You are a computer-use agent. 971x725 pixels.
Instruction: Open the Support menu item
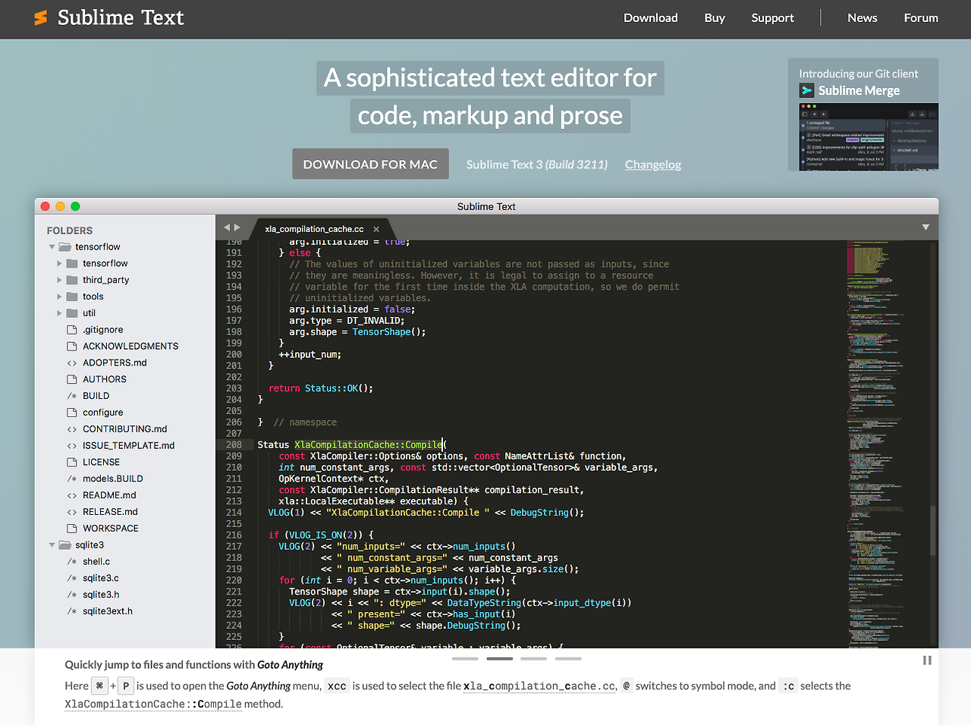pos(772,17)
